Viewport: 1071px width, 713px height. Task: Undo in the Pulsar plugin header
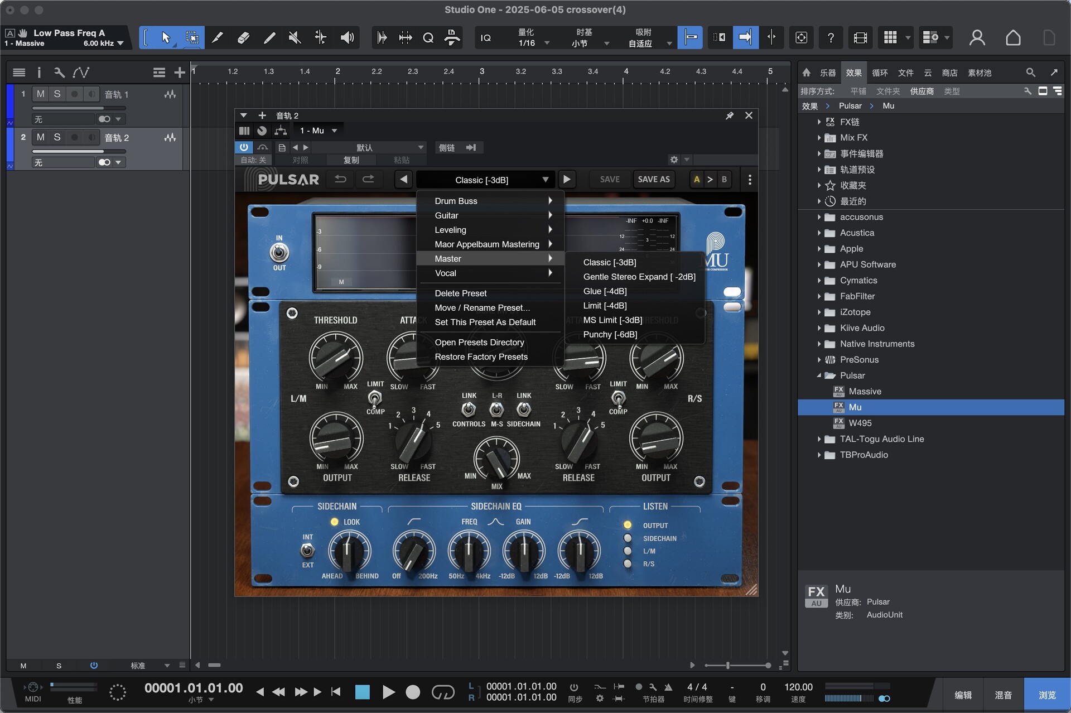point(340,179)
